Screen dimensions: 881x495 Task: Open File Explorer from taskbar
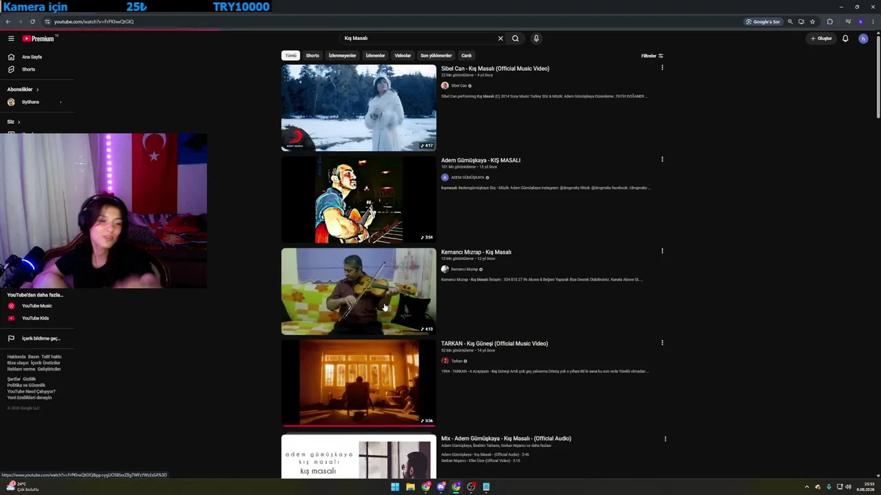click(410, 487)
